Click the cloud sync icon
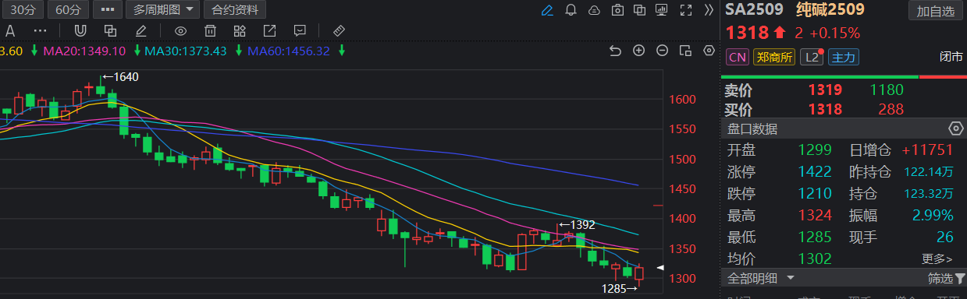Screen dimensions: 967x299 point(594,10)
